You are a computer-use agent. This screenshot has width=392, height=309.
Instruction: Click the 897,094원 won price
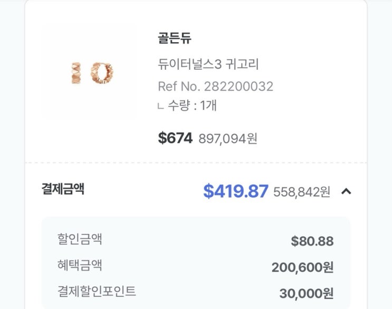click(x=228, y=139)
